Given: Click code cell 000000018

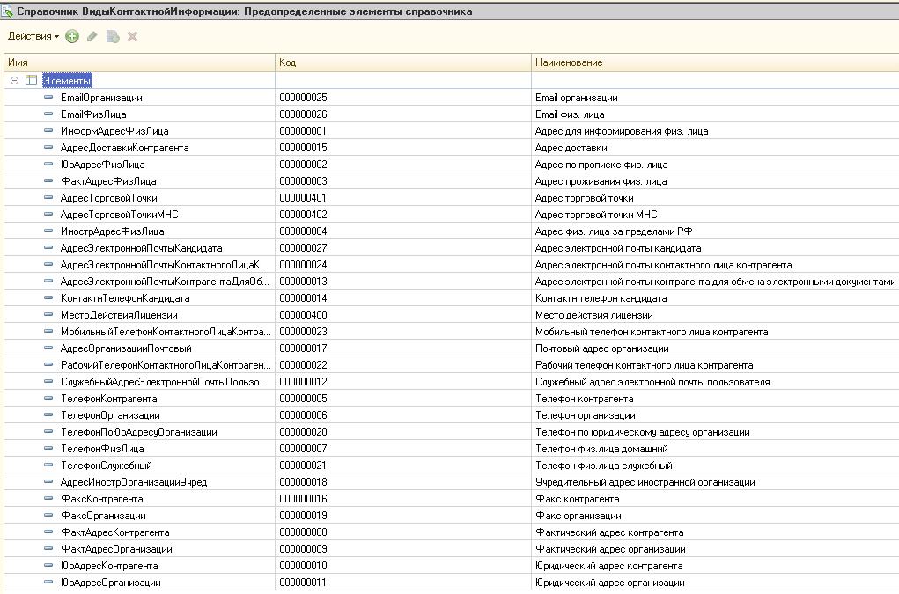Looking at the screenshot, I should [x=303, y=481].
